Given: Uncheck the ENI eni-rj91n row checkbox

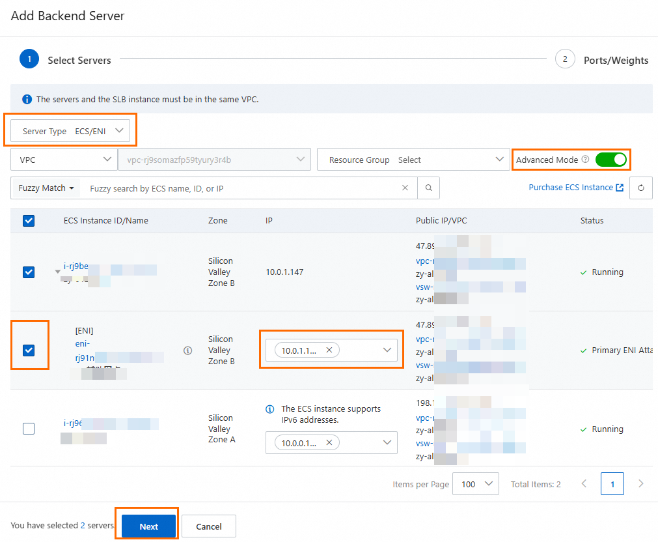Looking at the screenshot, I should [x=29, y=350].
